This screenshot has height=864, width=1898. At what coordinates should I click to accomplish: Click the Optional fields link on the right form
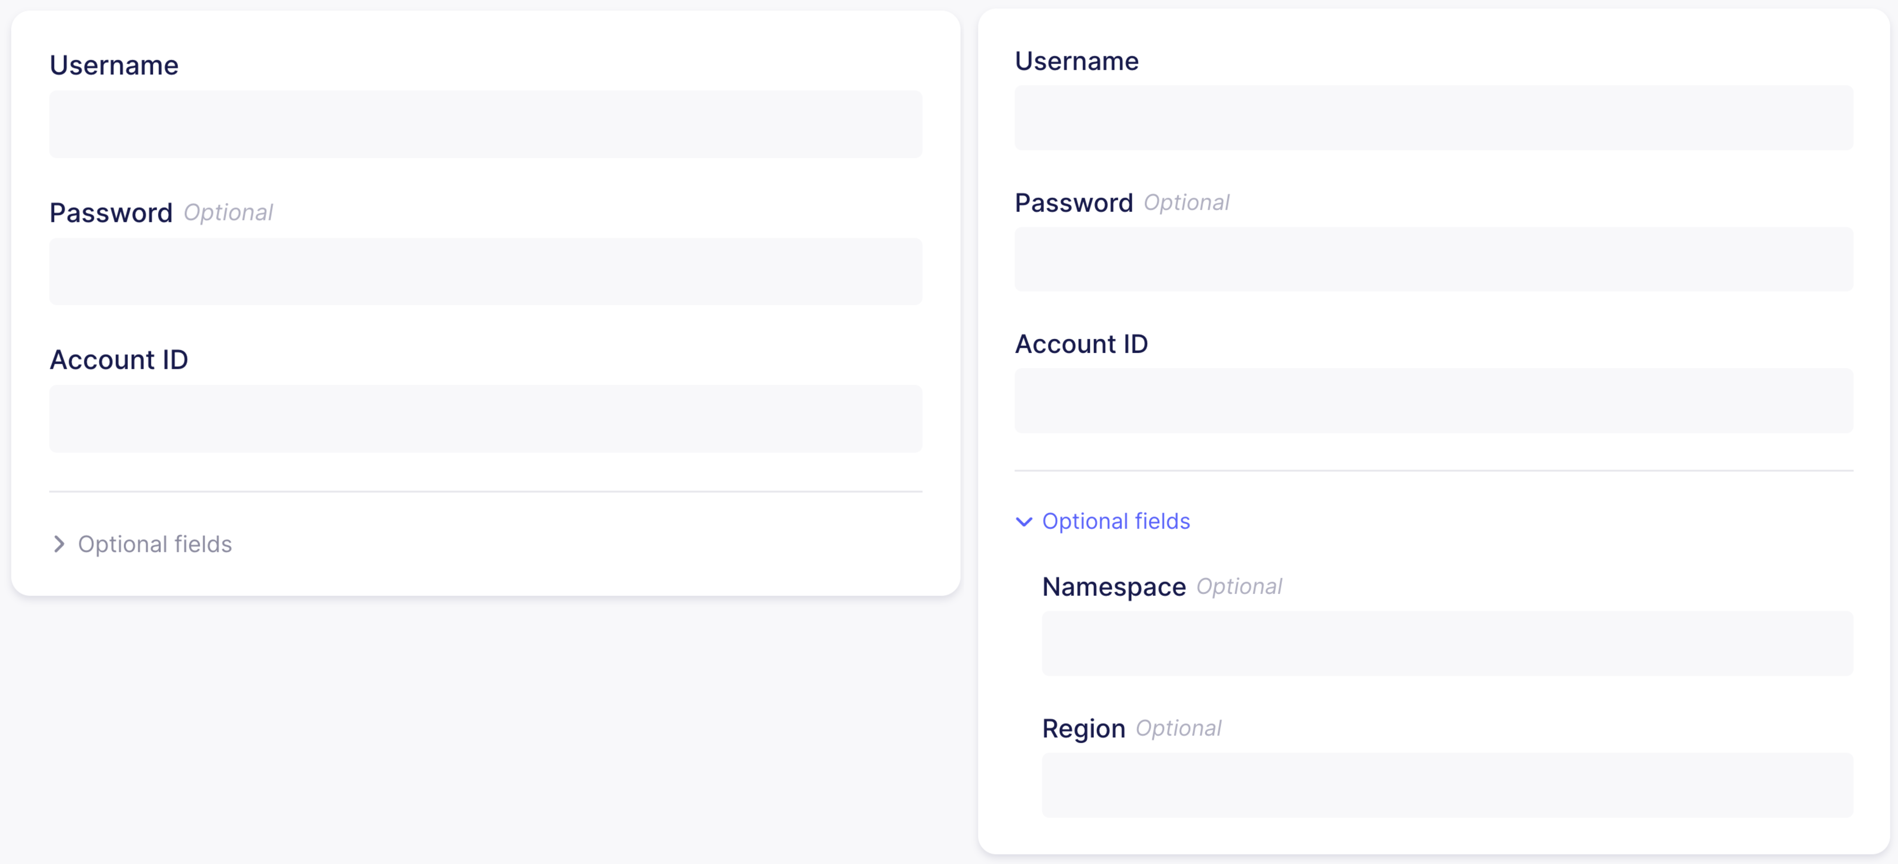pos(1115,521)
